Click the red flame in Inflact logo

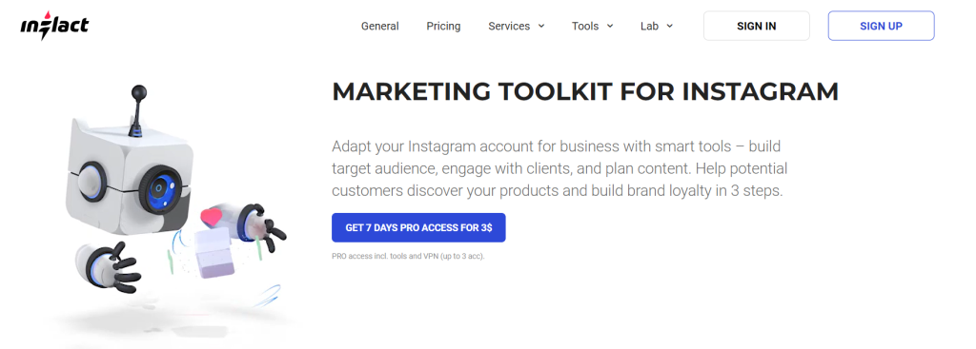point(47,15)
